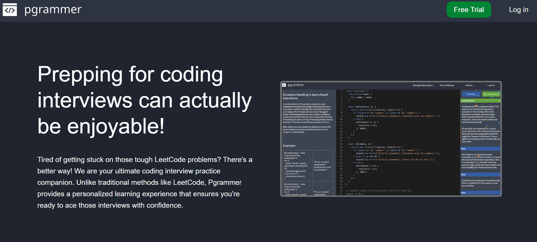Image resolution: width=537 pixels, height=242 pixels.
Task: Click the Examples heading in the preview
Action: pos(289,146)
